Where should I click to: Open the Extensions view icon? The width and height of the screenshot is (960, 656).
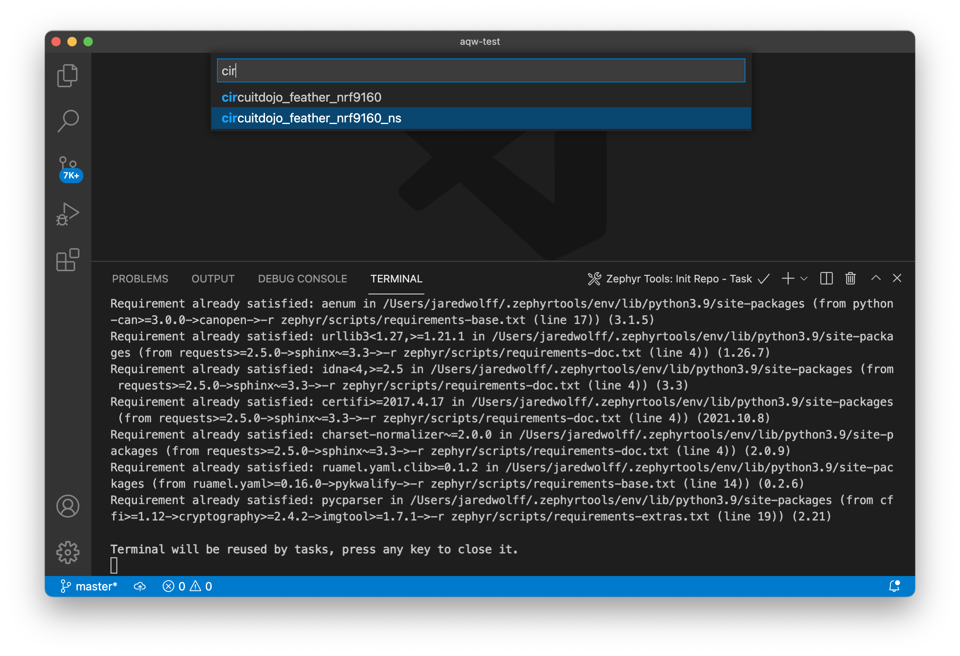click(x=67, y=260)
